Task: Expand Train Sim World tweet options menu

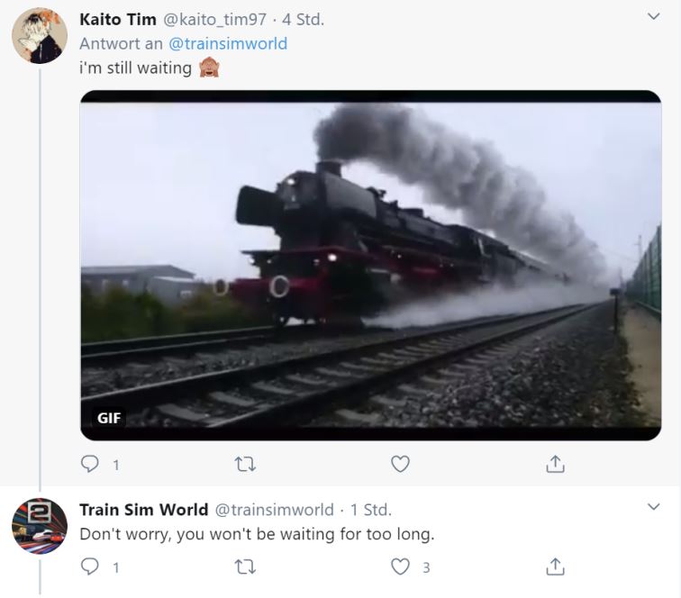Action: coord(654,507)
